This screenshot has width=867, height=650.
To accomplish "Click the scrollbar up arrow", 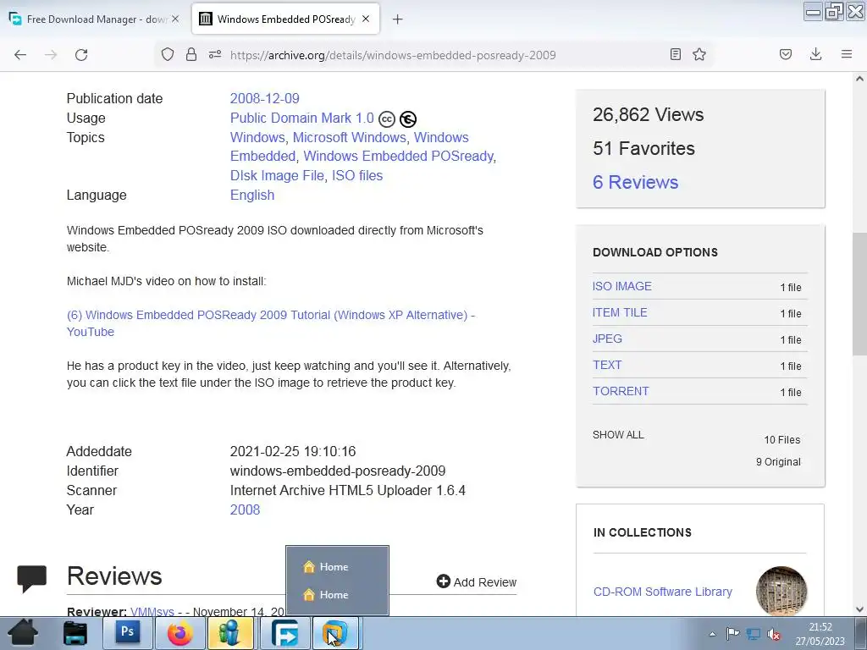I will pos(859,79).
